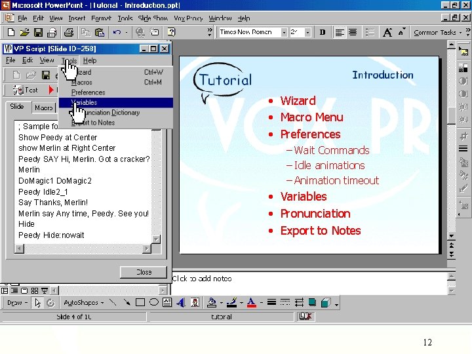The height and width of the screenshot is (354, 472).
Task: Click VP Script New document icon
Action: click(x=16, y=75)
